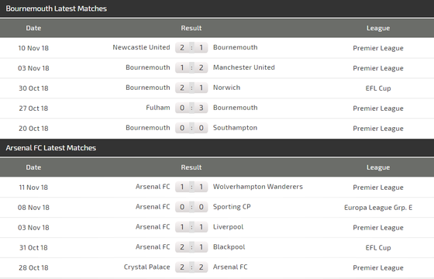434x279 pixels.
Task: Select the Norwich team name link
Action: 226,88
